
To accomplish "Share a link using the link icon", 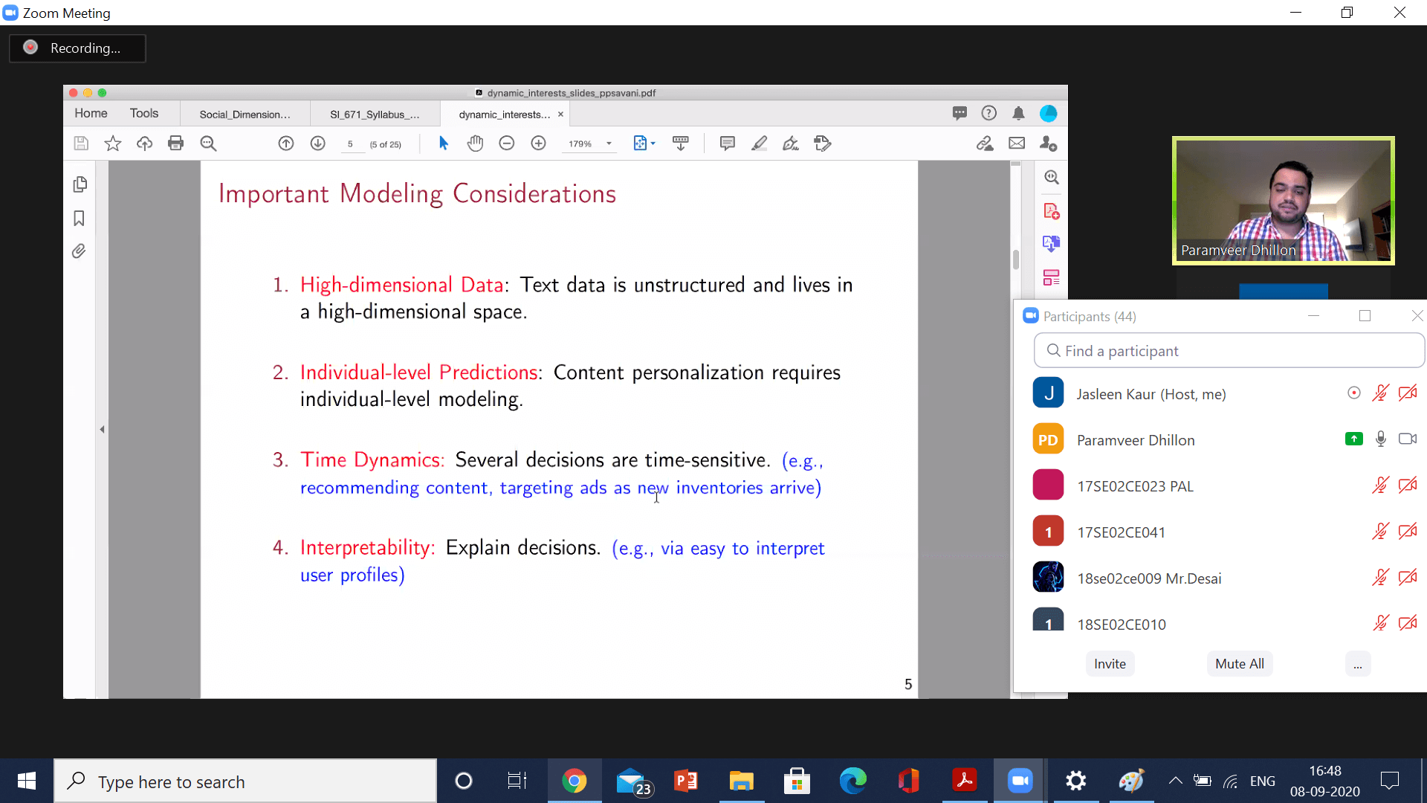I will (985, 143).
